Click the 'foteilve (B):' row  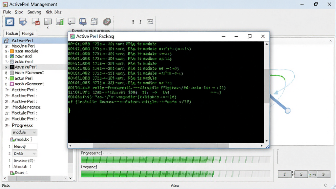click(24, 160)
